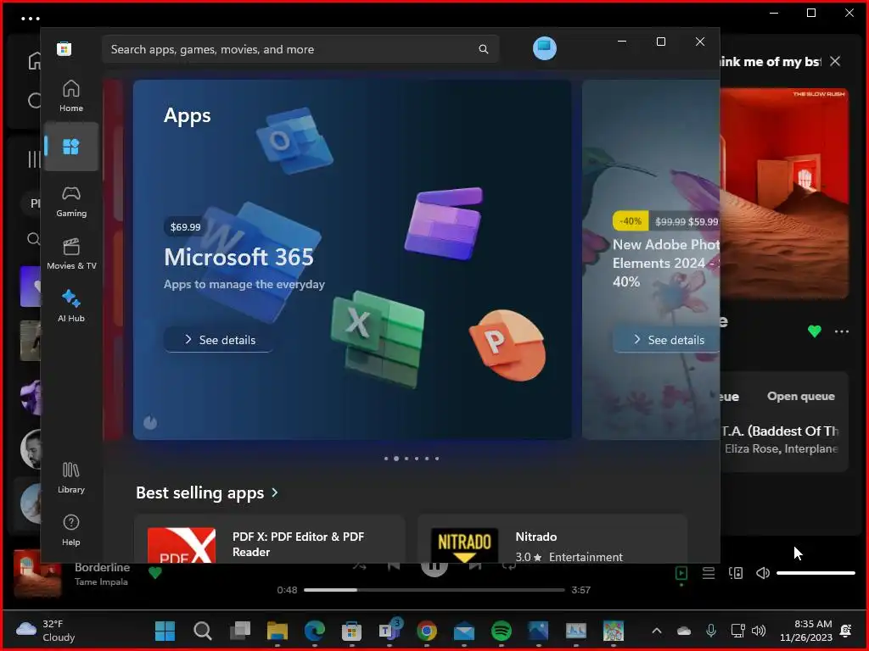The height and width of the screenshot is (651, 869).
Task: Select the last carousel page dot
Action: [x=437, y=459]
